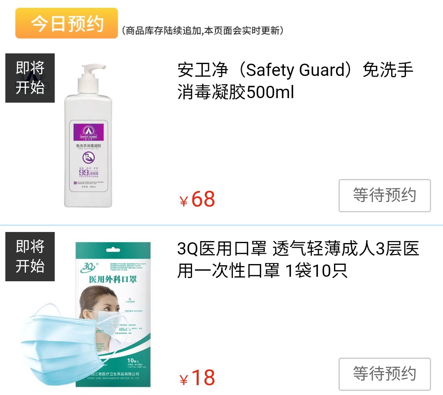Click the 医用外科口罩 text on the package
Screen dimensions: 443x395
(x=113, y=279)
